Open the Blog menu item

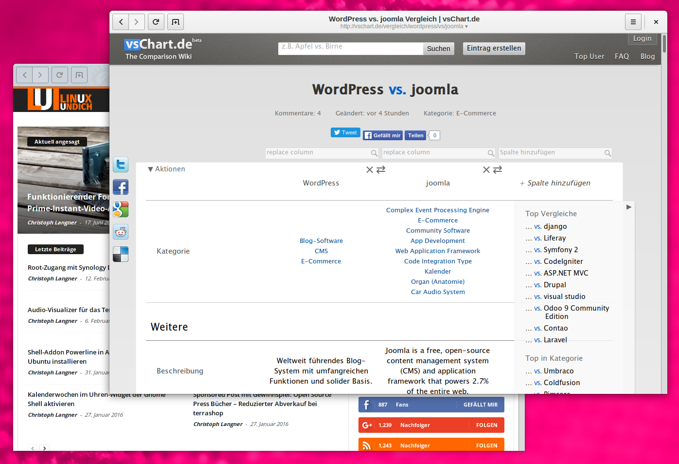click(647, 56)
